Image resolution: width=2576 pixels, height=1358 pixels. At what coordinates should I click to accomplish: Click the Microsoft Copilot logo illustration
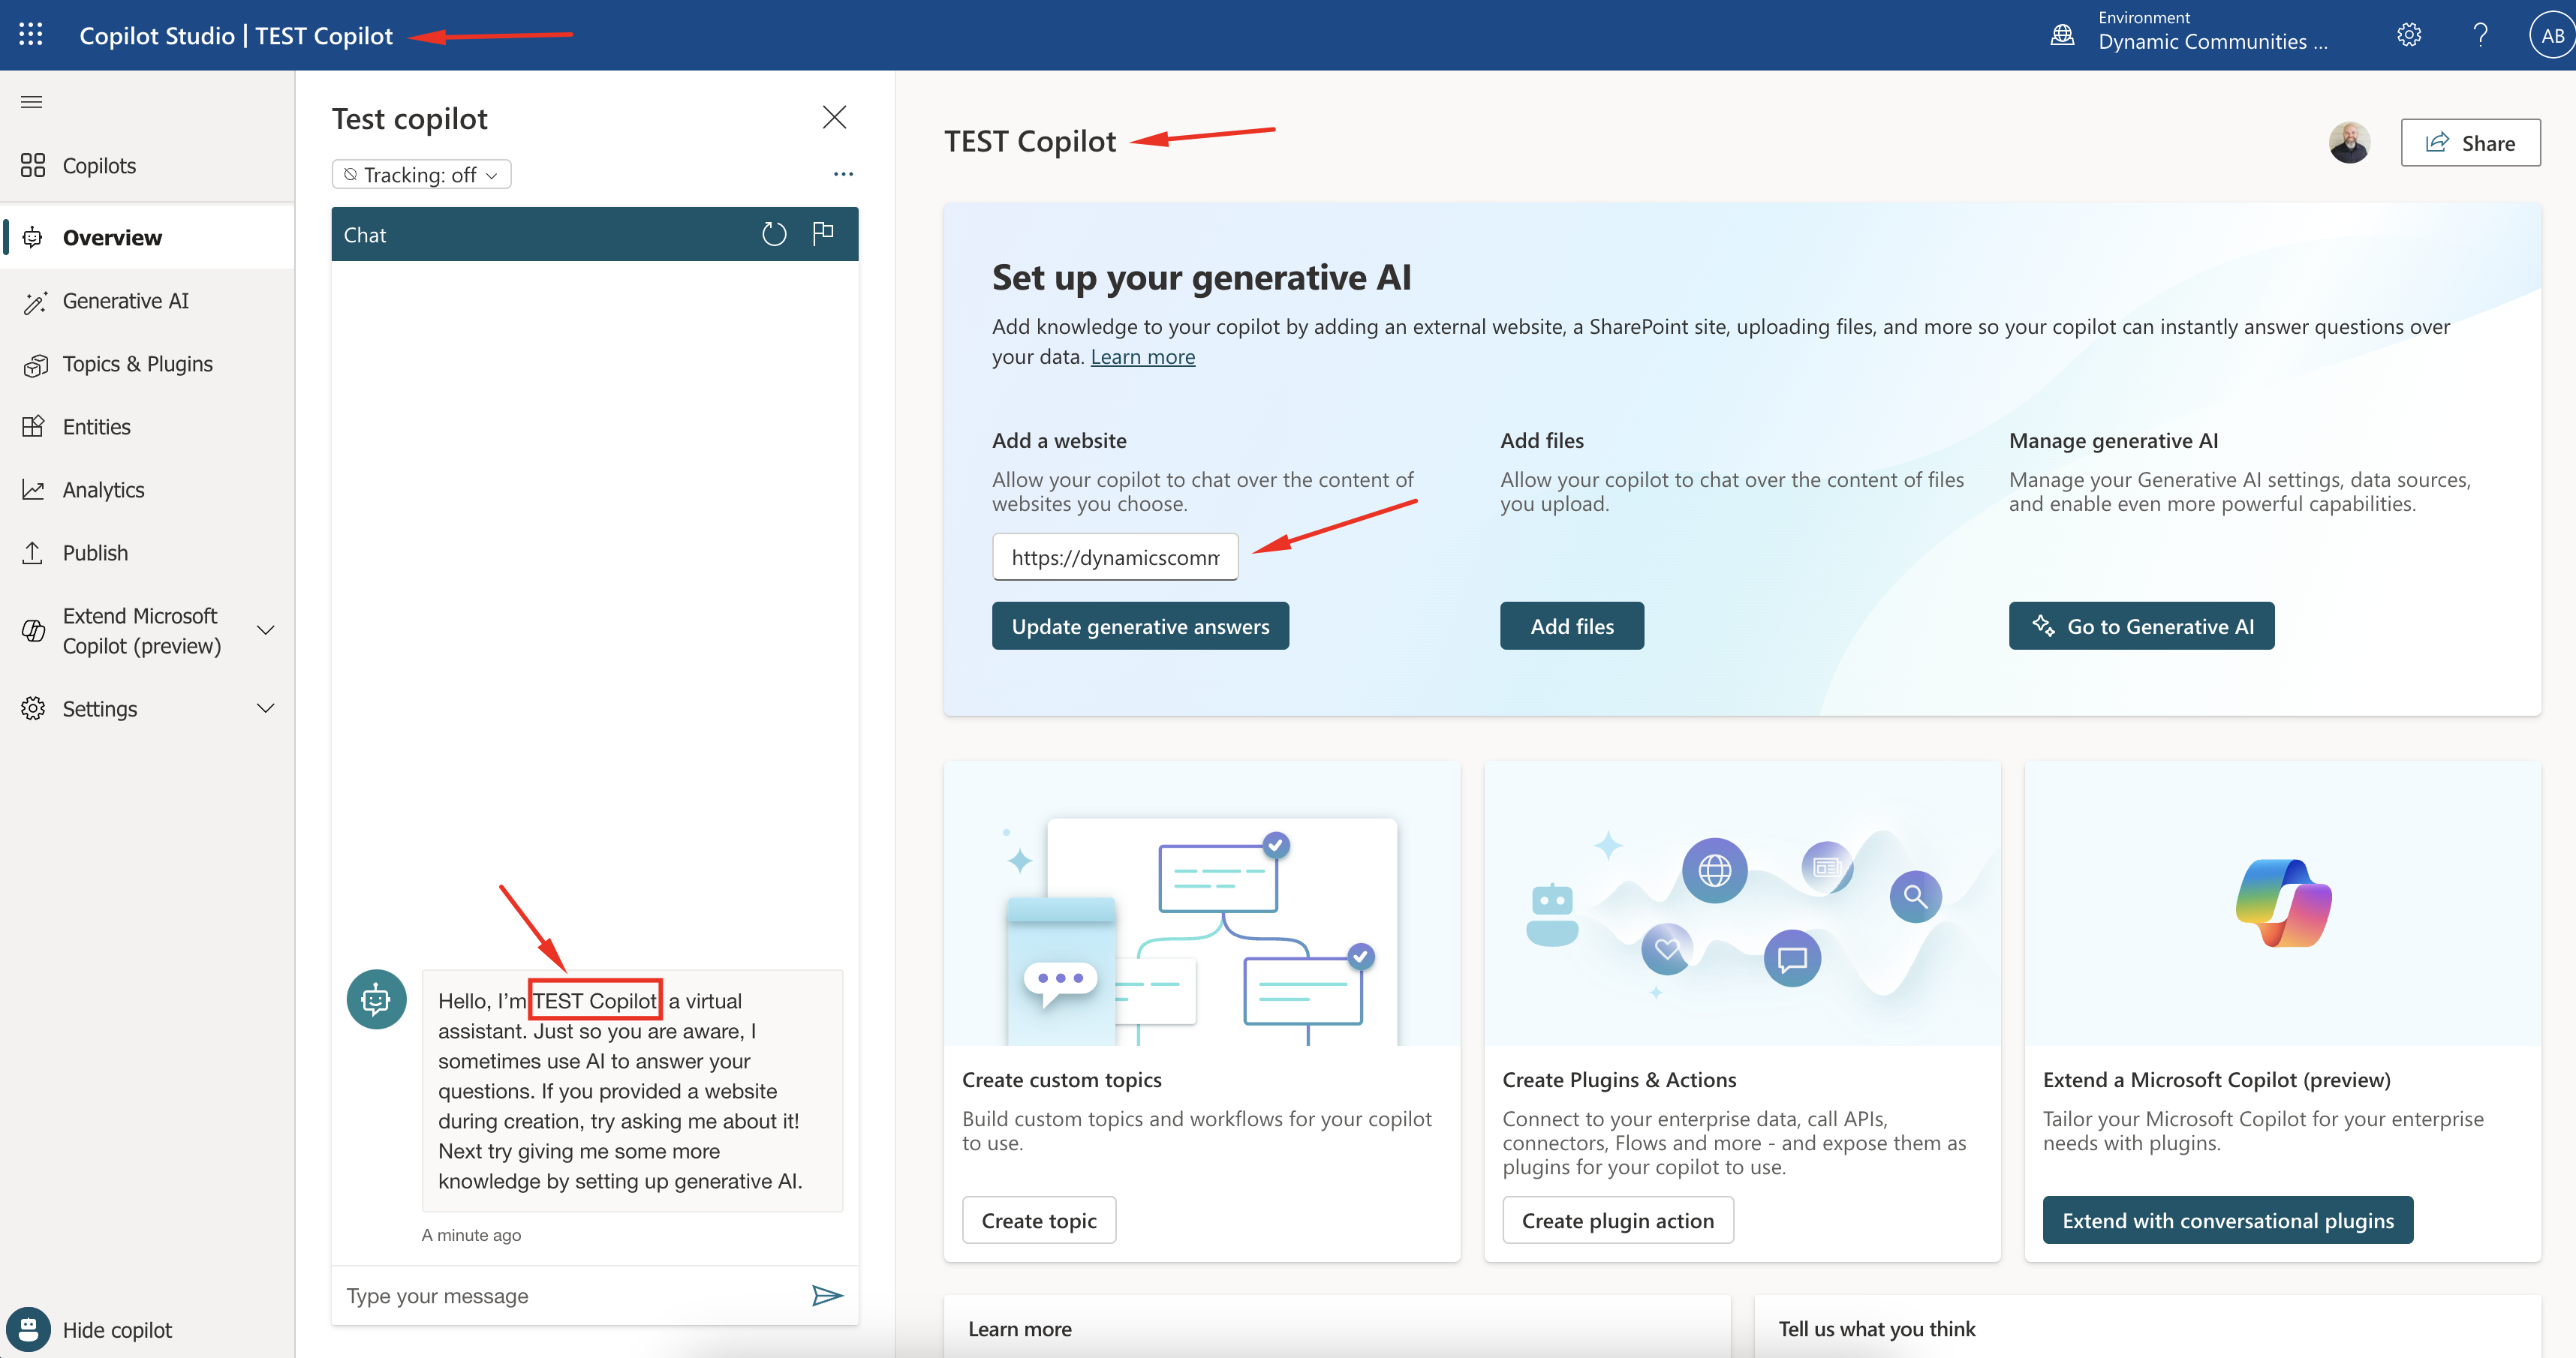2283,903
